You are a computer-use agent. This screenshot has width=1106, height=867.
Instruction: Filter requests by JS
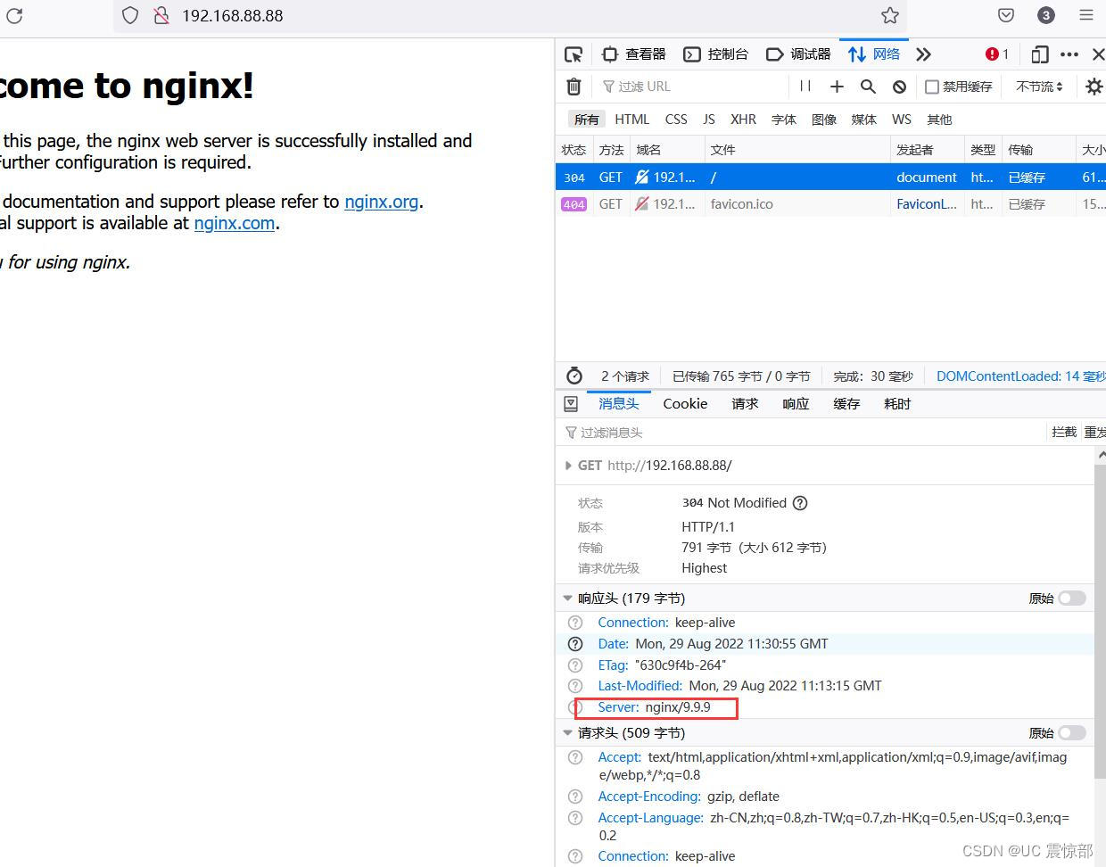tap(709, 120)
